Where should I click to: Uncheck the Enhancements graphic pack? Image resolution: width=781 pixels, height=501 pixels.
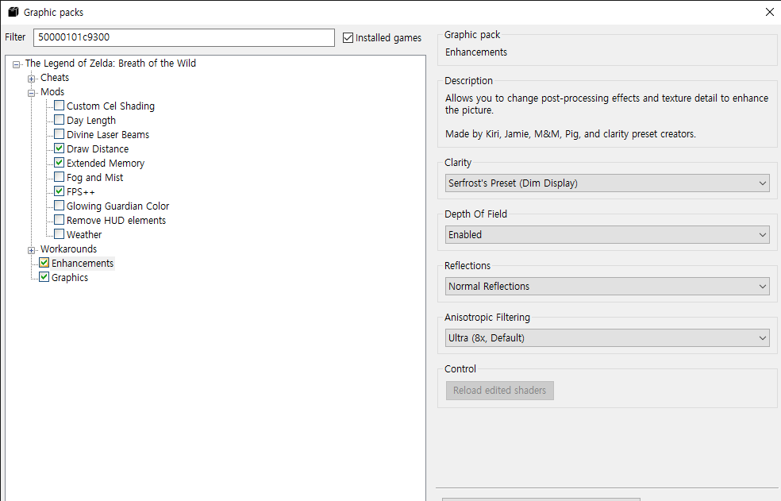tap(44, 263)
